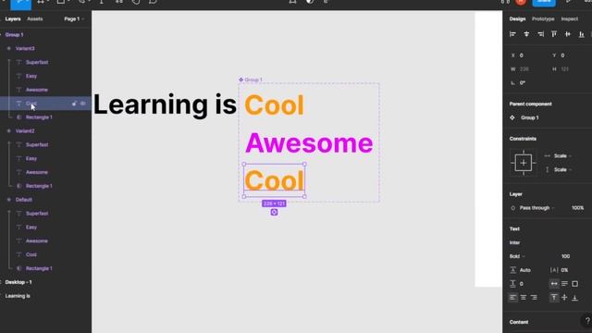Click the Go to main component icon
Viewport: 592px width, 333px height.
pyautogui.click(x=512, y=117)
